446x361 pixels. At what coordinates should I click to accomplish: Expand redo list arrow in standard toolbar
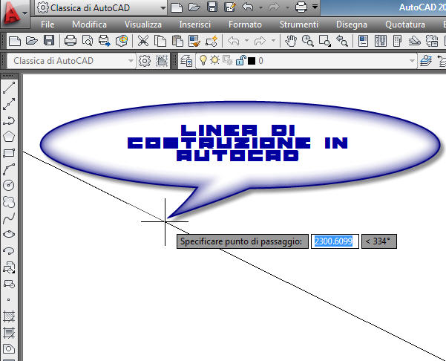273,41
